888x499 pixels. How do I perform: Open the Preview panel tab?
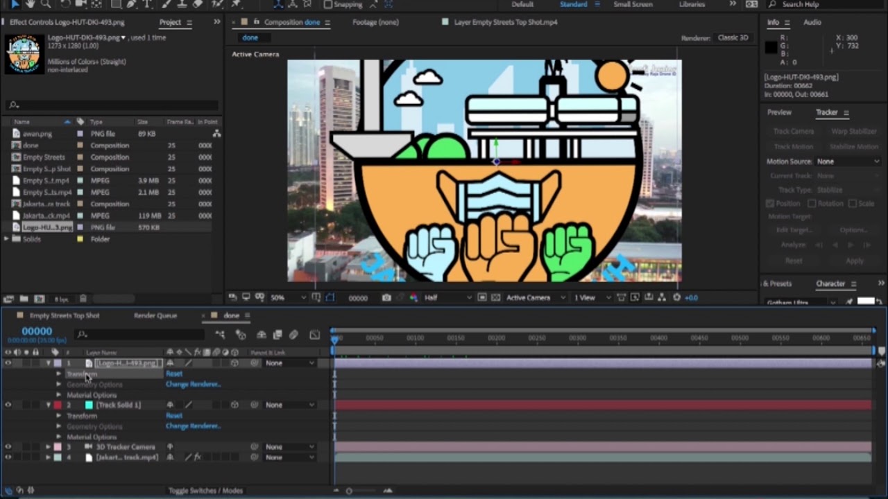[779, 112]
